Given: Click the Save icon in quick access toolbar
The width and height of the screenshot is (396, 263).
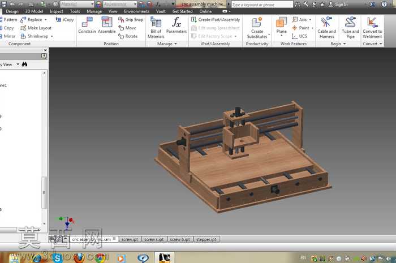Looking at the screenshot, I should coord(3,4).
